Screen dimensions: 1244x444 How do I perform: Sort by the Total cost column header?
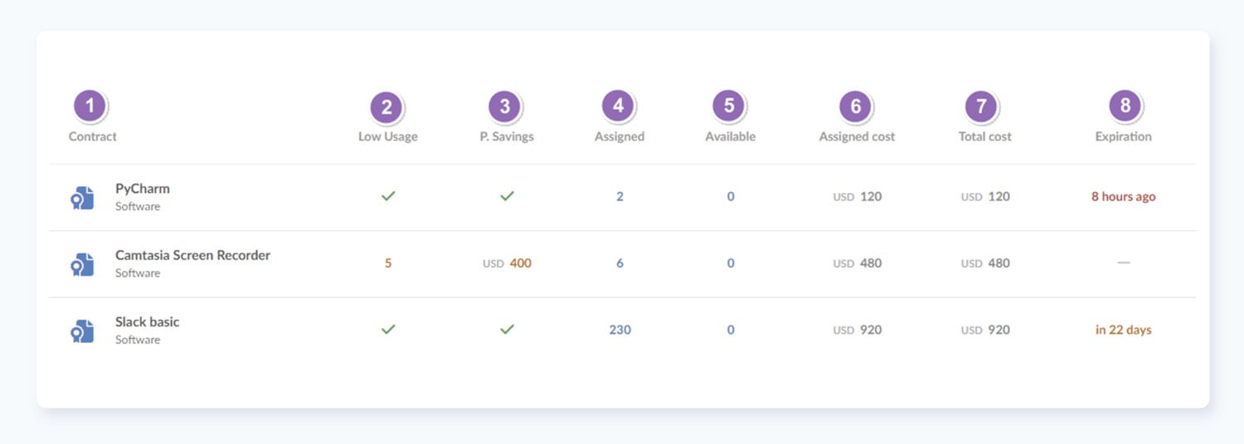985,137
